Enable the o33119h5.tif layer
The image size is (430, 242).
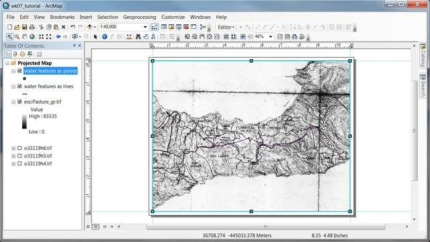click(19, 155)
